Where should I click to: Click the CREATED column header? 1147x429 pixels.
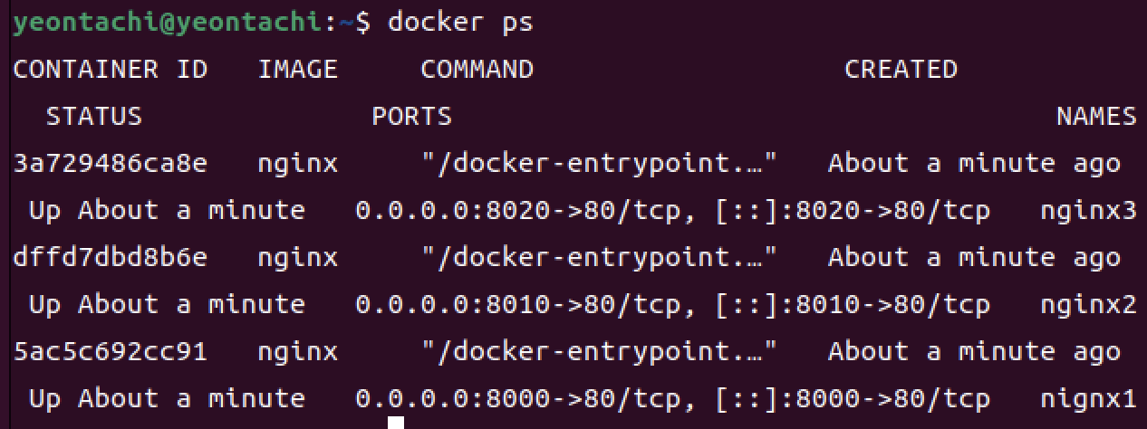click(901, 70)
